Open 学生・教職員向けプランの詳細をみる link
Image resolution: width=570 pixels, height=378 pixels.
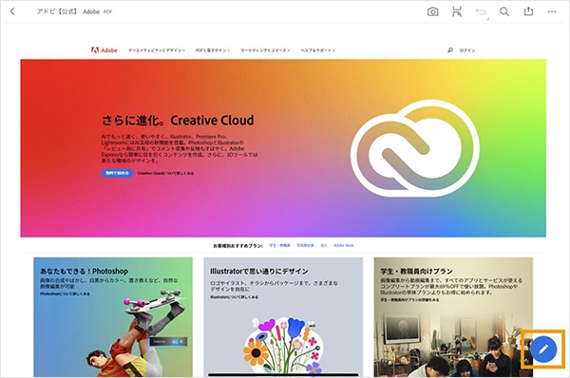[409, 300]
